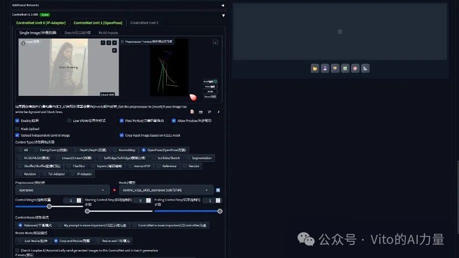This screenshot has height=258, width=459.
Task: Toggle the Allow Preview checkbox
Action: [x=174, y=120]
